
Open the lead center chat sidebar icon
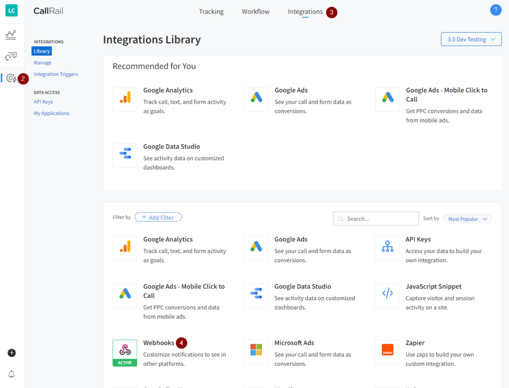click(x=11, y=56)
